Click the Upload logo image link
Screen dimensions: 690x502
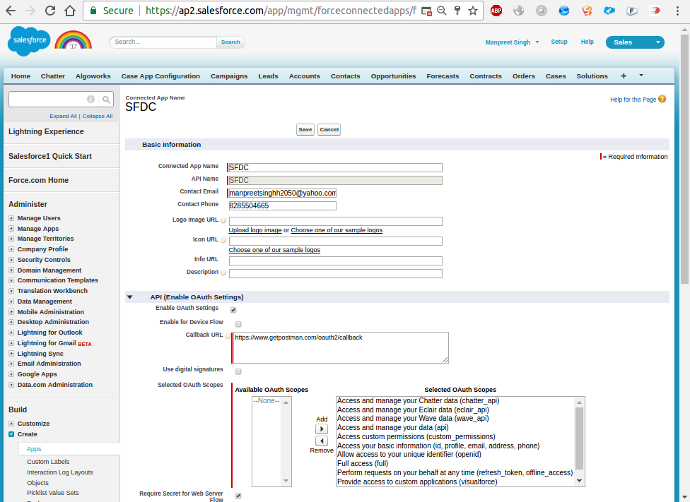(255, 230)
